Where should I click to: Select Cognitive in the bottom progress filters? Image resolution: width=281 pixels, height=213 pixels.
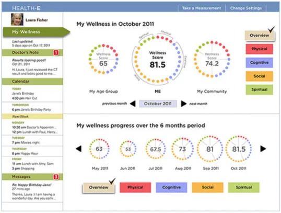pyautogui.click(x=171, y=187)
